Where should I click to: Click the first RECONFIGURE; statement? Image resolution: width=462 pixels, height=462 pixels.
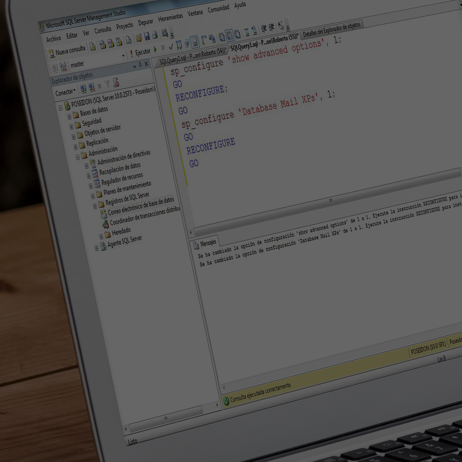tap(202, 93)
